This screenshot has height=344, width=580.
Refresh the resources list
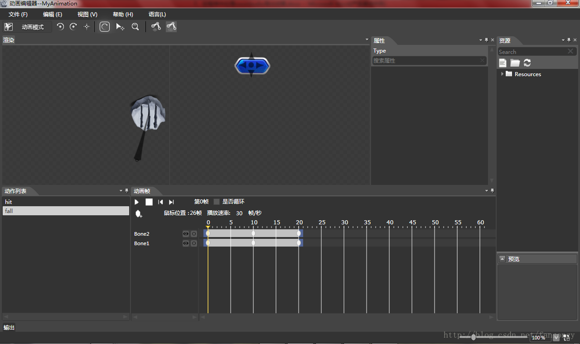527,63
